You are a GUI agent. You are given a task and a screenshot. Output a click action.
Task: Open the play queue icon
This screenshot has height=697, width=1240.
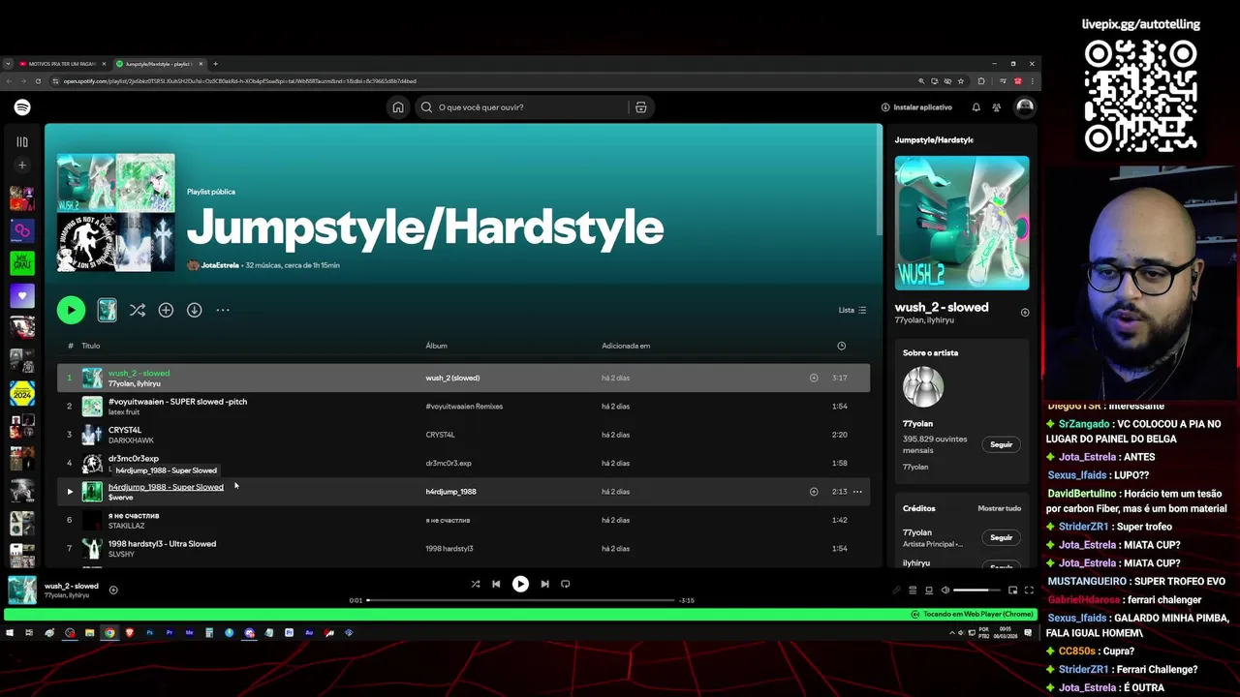913,591
